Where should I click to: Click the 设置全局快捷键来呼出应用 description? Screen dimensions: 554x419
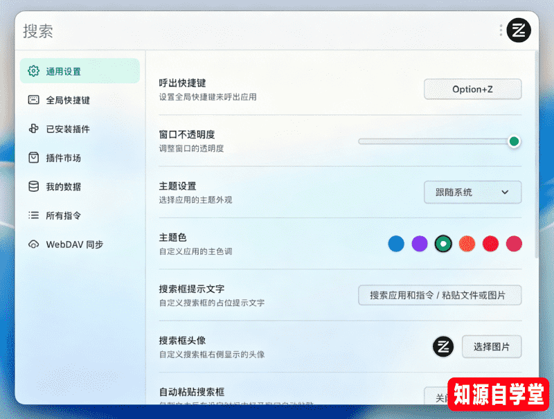pyautogui.click(x=208, y=97)
